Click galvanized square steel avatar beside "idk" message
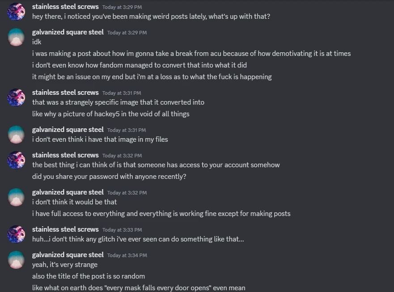Image resolution: width=394 pixels, height=292 pixels. [x=16, y=37]
